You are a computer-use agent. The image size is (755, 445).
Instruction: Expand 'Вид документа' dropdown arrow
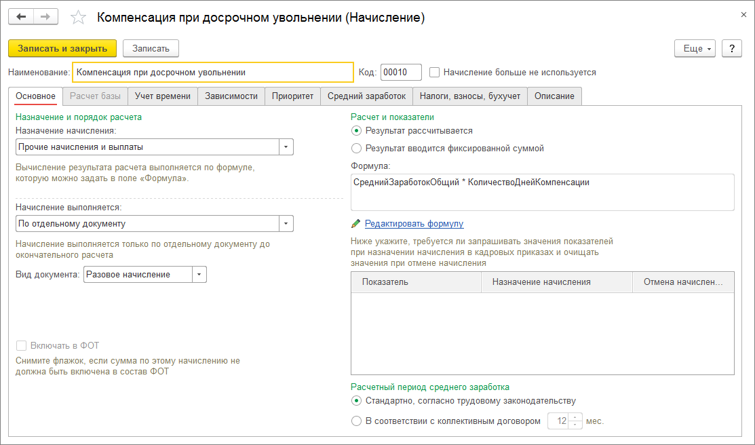pos(199,275)
